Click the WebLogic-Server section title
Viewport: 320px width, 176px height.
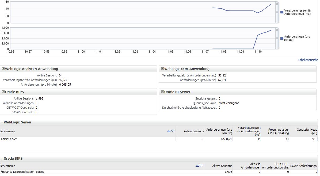click(x=18, y=122)
